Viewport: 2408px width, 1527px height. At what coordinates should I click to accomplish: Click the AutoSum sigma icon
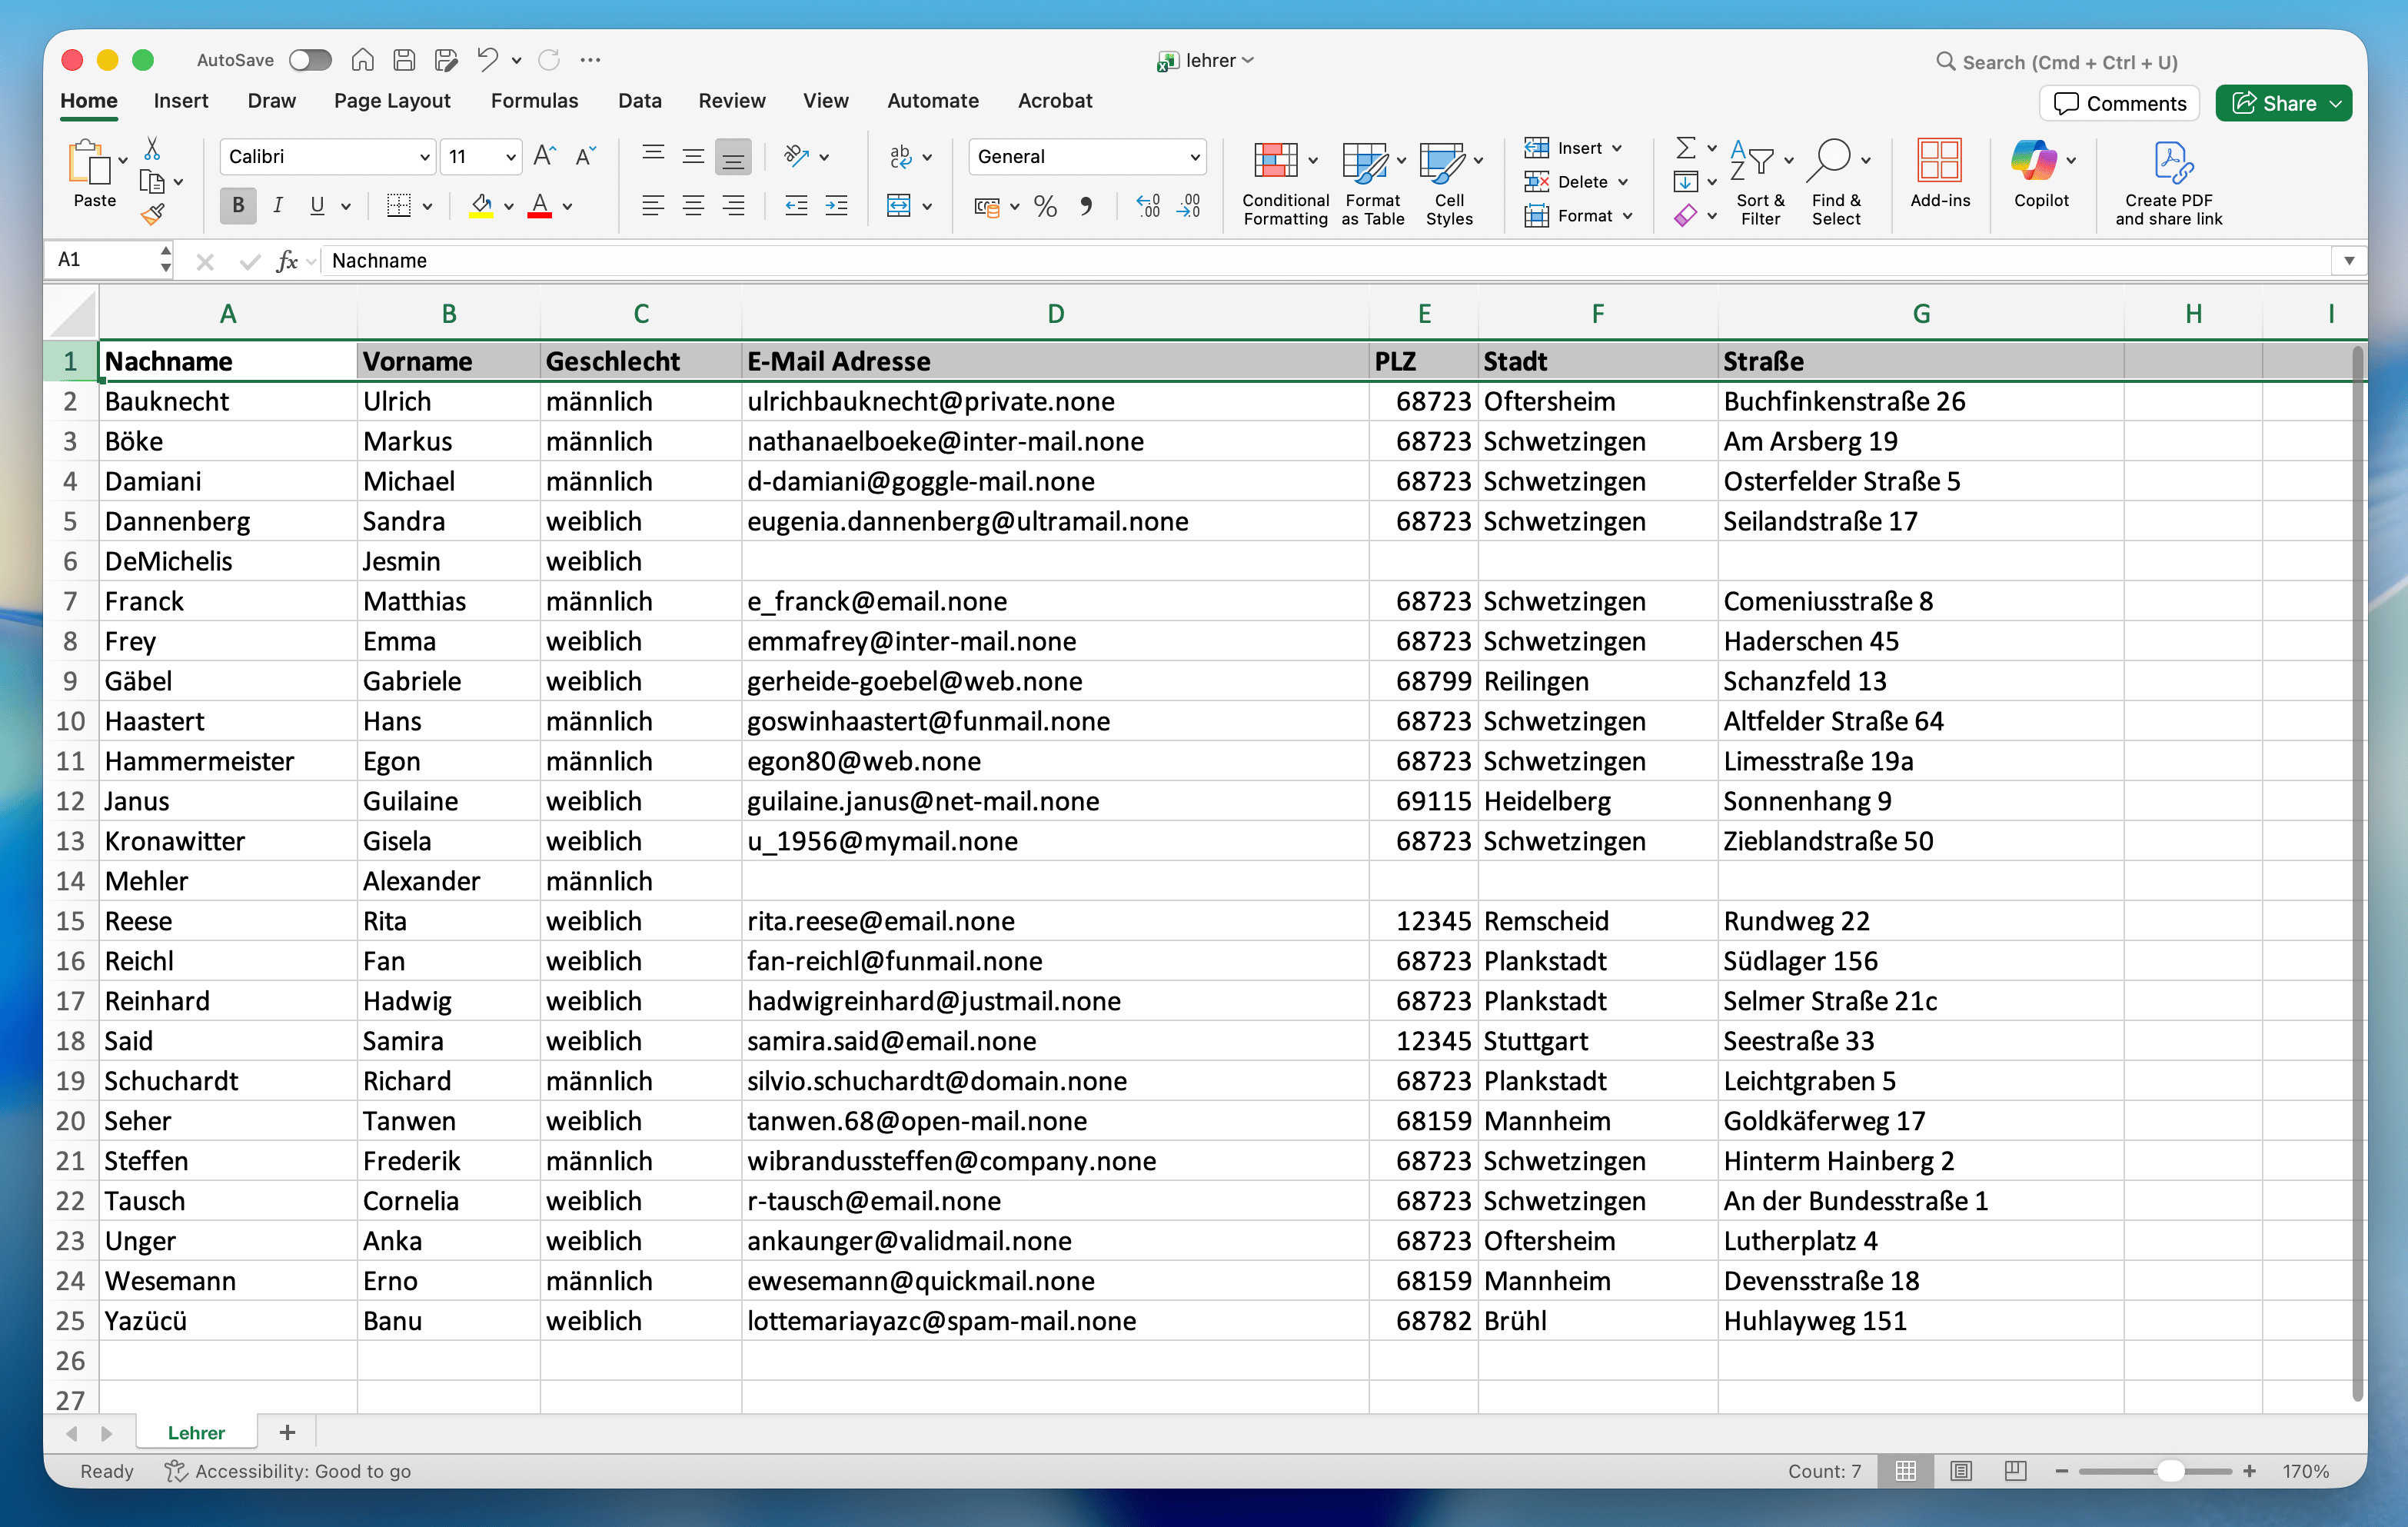click(x=1685, y=148)
